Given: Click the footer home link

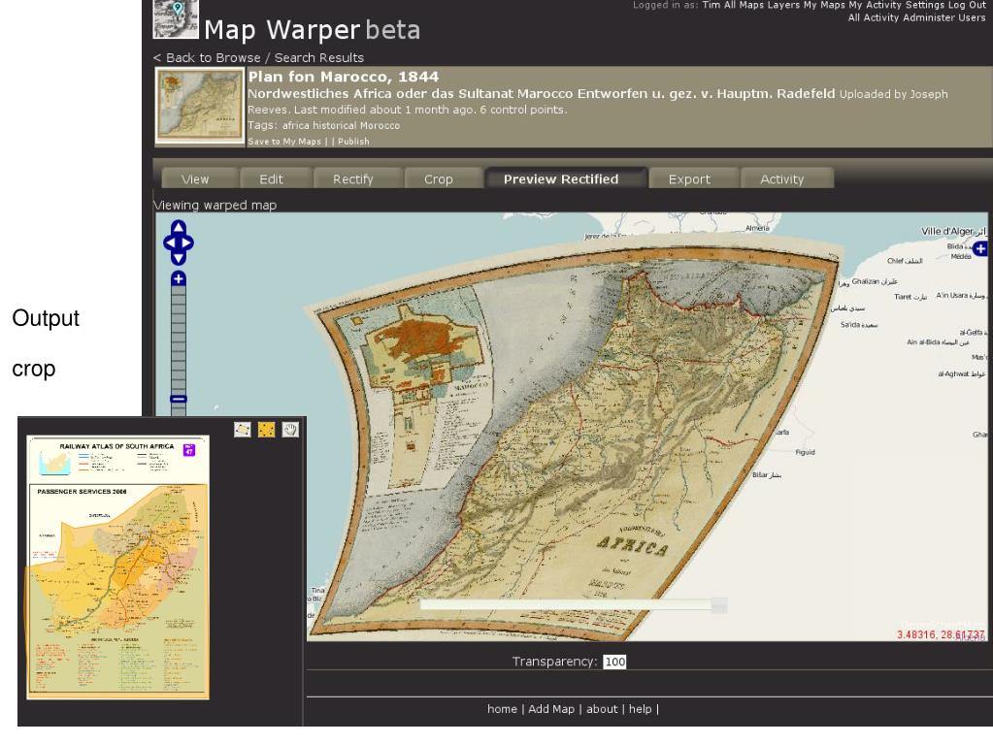Looking at the screenshot, I should click(x=502, y=709).
